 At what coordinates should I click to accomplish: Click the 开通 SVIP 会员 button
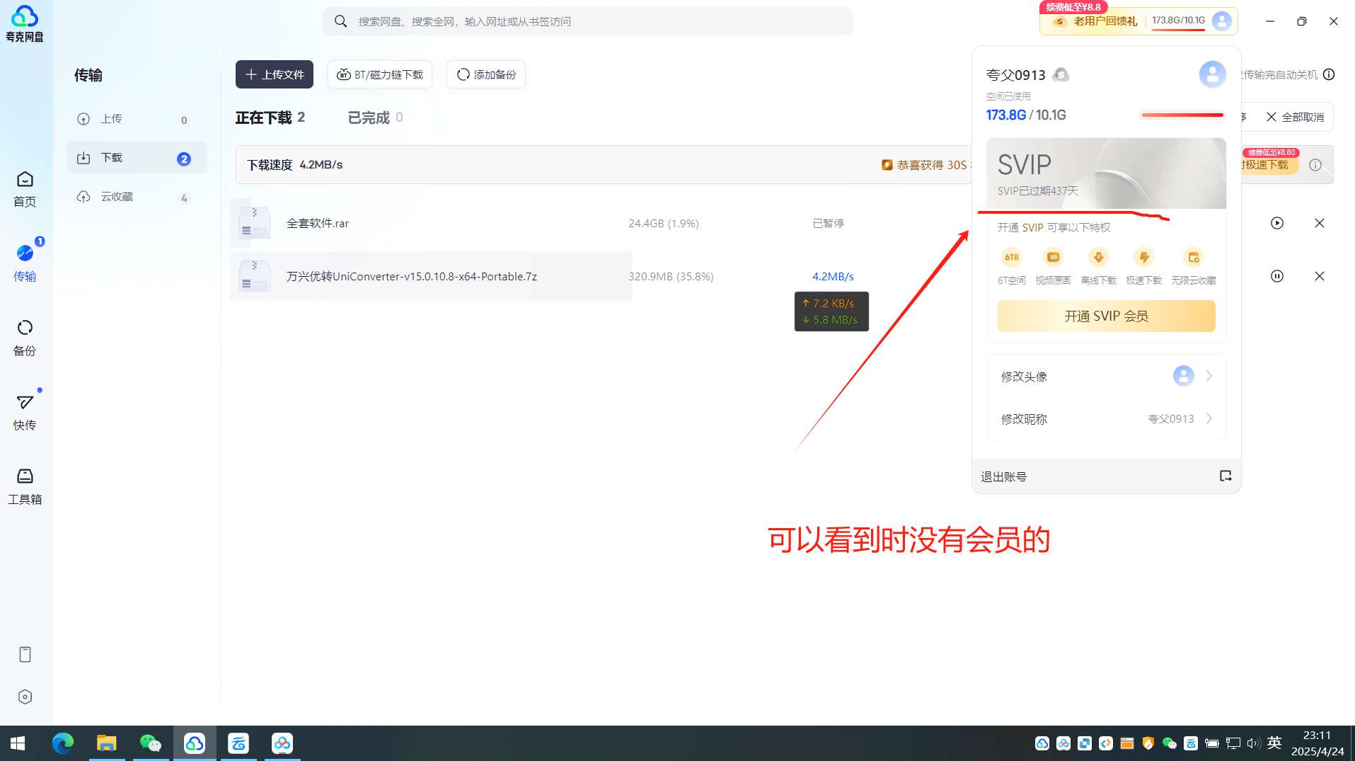(1106, 316)
